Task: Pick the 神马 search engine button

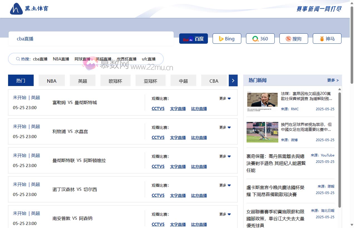Action: [x=327, y=39]
